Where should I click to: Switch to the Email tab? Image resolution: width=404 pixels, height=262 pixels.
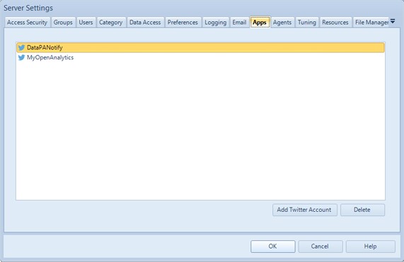tap(239, 23)
